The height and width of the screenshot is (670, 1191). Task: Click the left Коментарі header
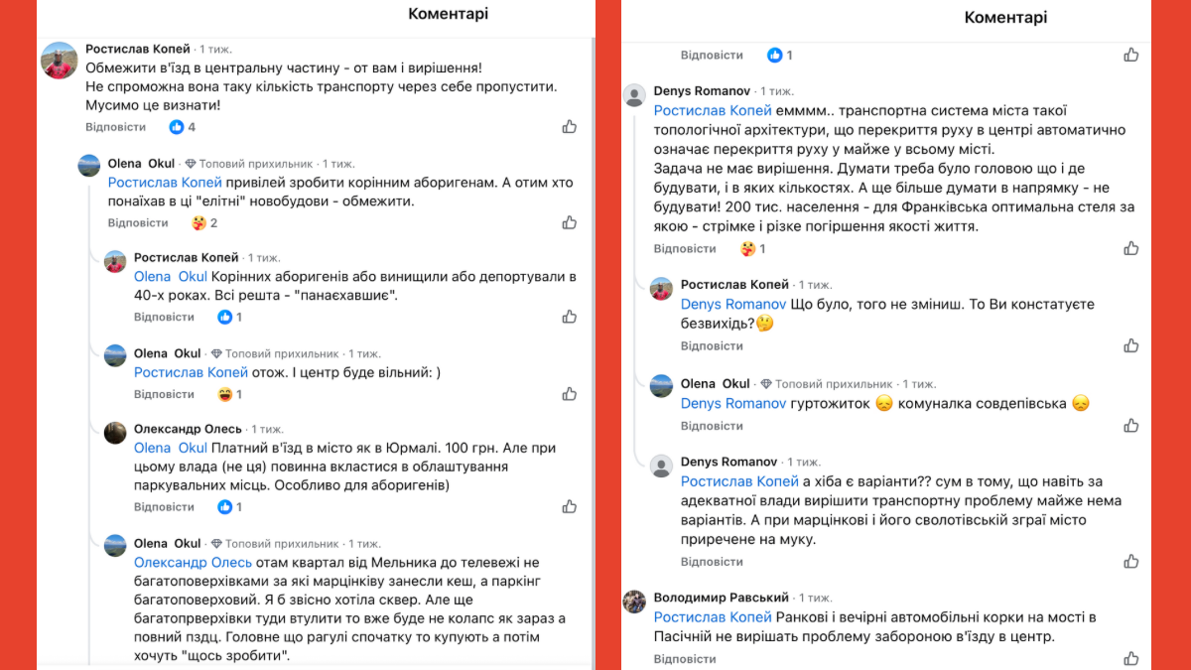click(x=448, y=14)
